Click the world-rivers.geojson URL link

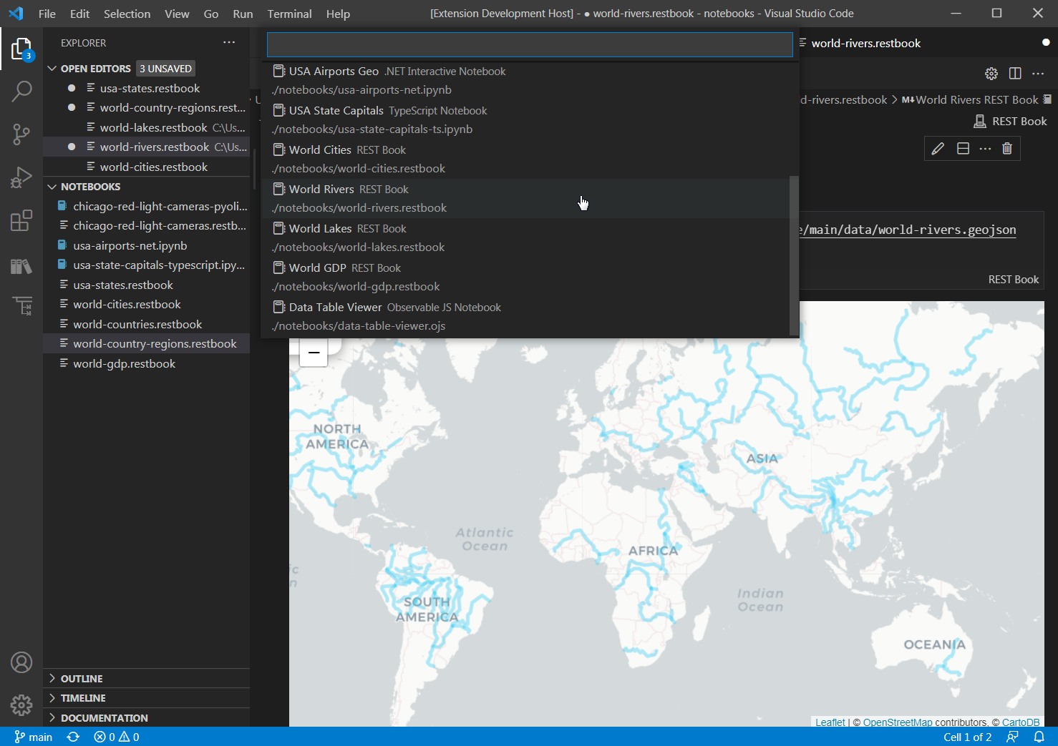[x=908, y=230]
